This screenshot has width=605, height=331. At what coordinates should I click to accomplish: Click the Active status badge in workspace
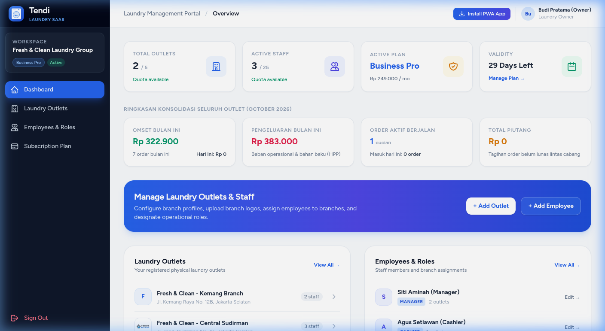(x=56, y=63)
